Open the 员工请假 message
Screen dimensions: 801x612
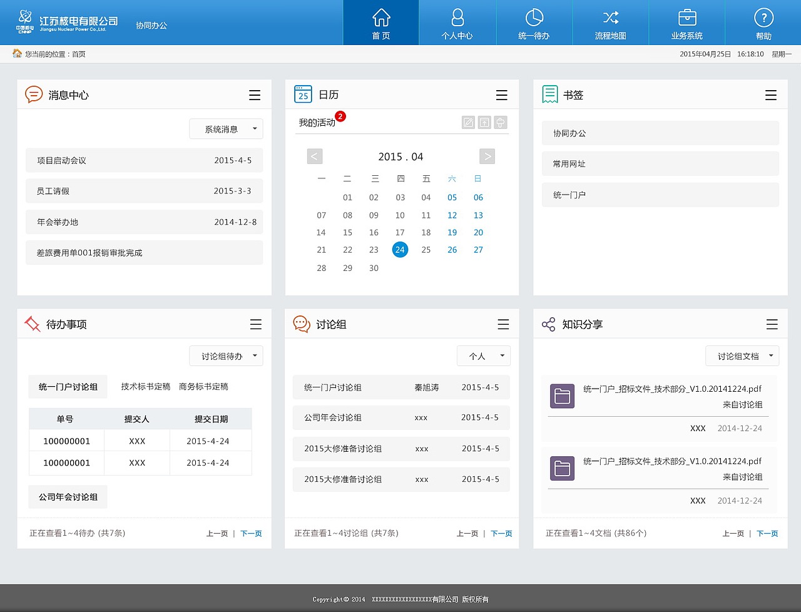click(x=144, y=191)
